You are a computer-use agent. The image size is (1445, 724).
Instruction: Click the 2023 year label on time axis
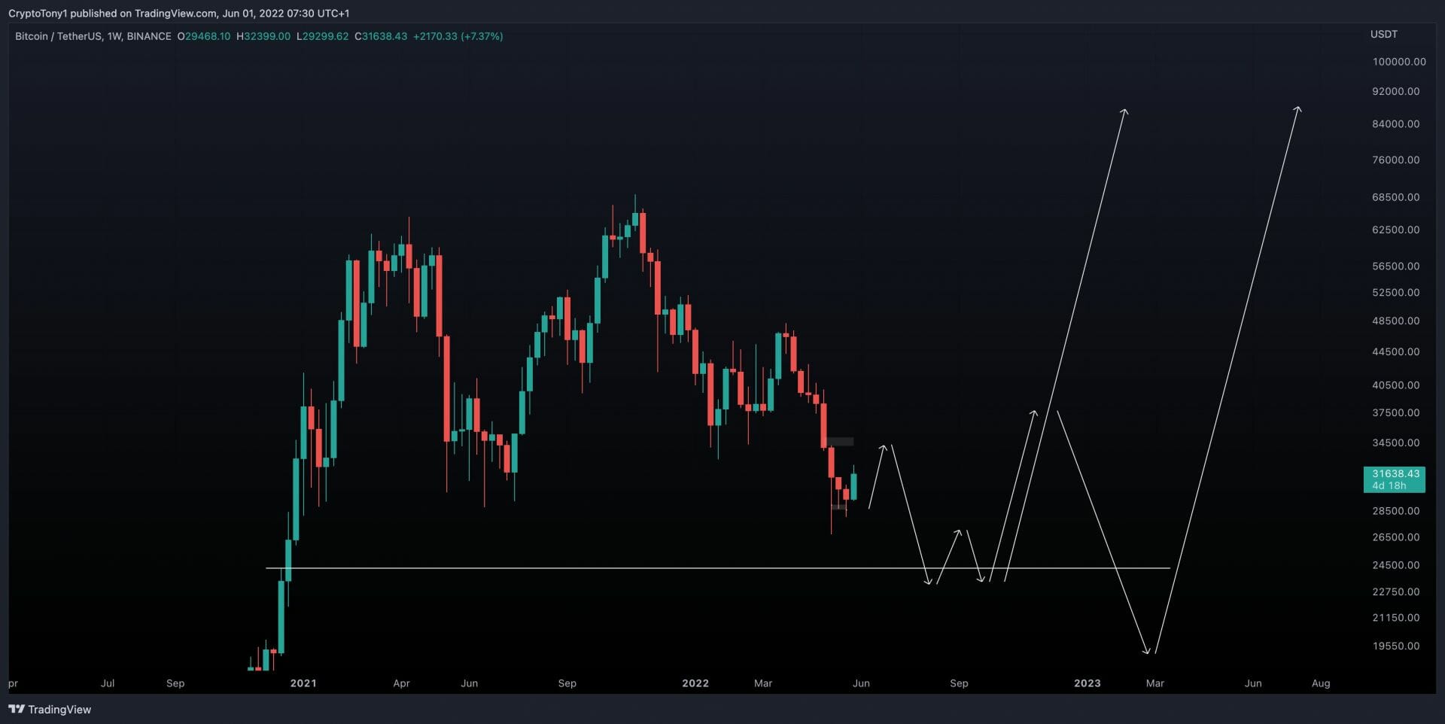[1087, 683]
